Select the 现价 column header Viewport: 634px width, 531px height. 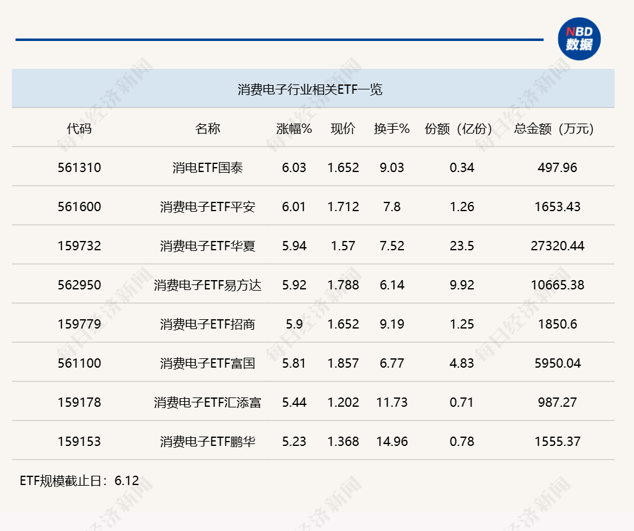pyautogui.click(x=343, y=129)
